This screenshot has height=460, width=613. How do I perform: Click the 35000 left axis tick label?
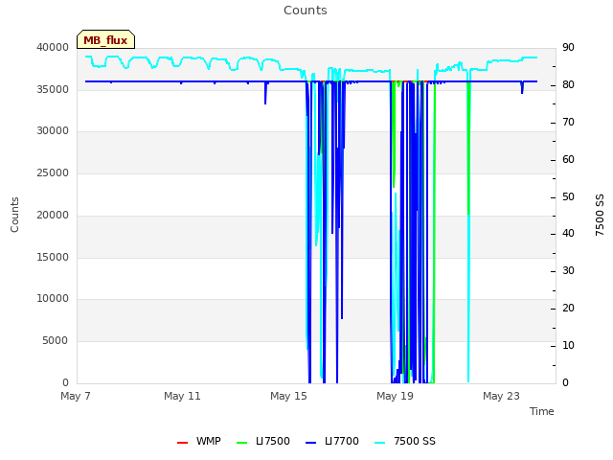point(53,89)
